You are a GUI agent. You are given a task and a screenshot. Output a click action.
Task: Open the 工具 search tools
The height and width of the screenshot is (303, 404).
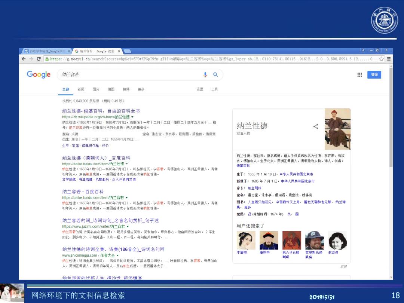[x=215, y=89]
